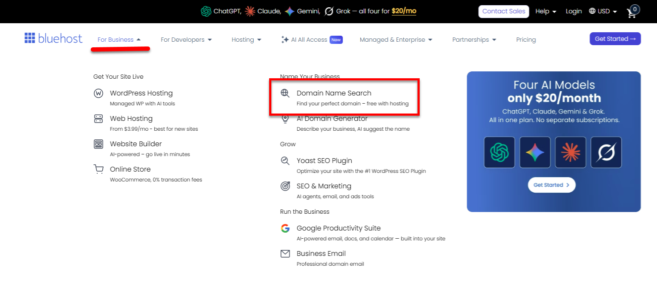Click the Web Hosting server icon
Image resolution: width=657 pixels, height=292 pixels.
tap(98, 119)
